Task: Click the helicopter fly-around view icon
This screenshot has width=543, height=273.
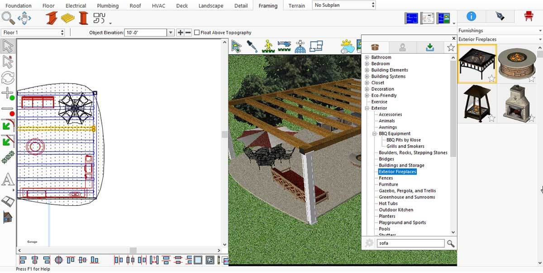Action: tap(284, 46)
